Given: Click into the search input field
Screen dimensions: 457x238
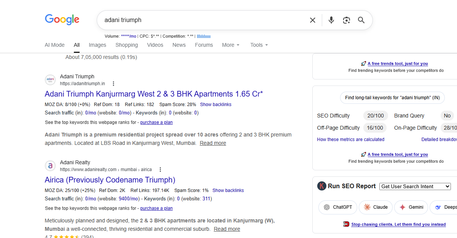Looking at the screenshot, I should (202, 20).
